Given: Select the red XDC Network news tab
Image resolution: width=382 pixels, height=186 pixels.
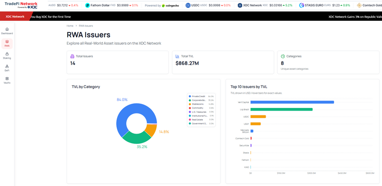Looking at the screenshot, I should pyautogui.click(x=15, y=17).
